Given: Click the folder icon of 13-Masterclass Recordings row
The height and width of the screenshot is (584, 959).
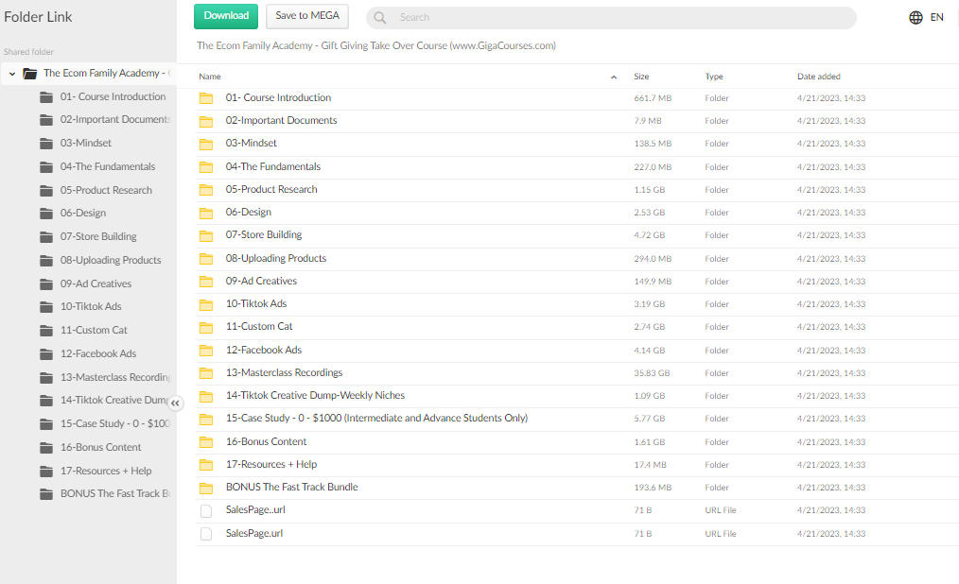Looking at the screenshot, I should 206,373.
